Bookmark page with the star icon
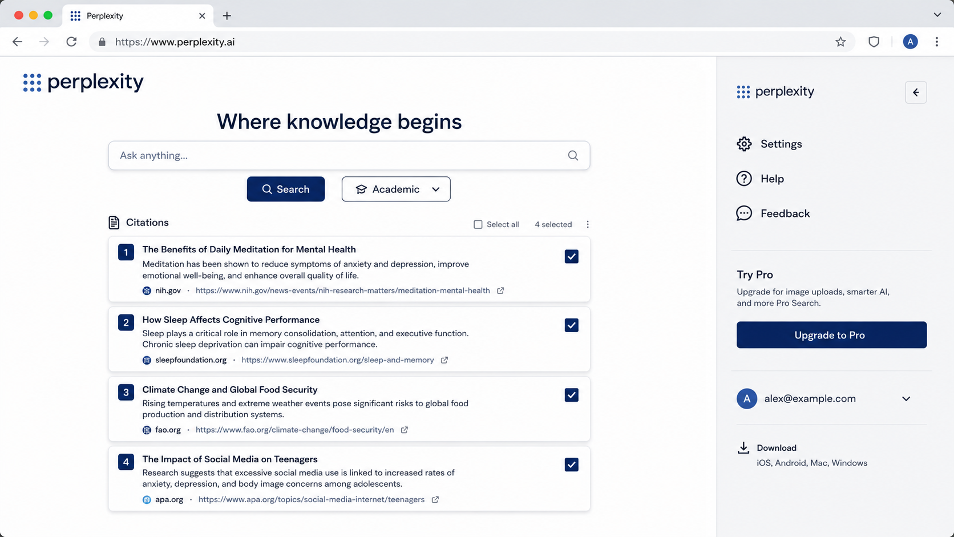The width and height of the screenshot is (954, 537). click(840, 42)
